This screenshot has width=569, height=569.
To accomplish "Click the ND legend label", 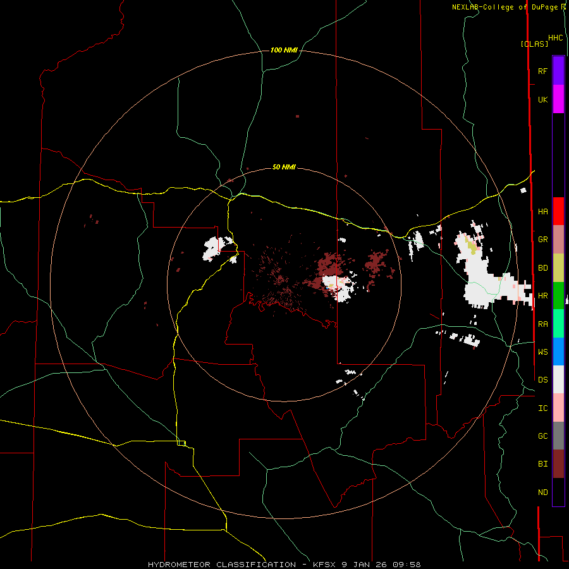I will point(542,493).
